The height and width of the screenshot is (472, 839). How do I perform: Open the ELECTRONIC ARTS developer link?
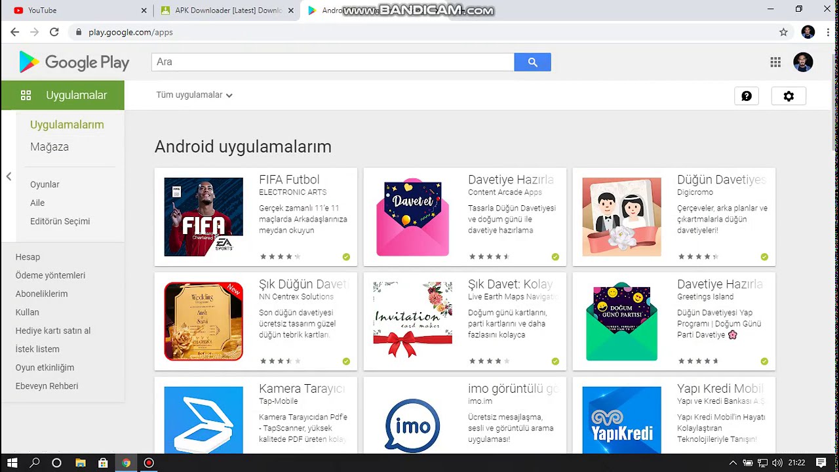(x=292, y=192)
